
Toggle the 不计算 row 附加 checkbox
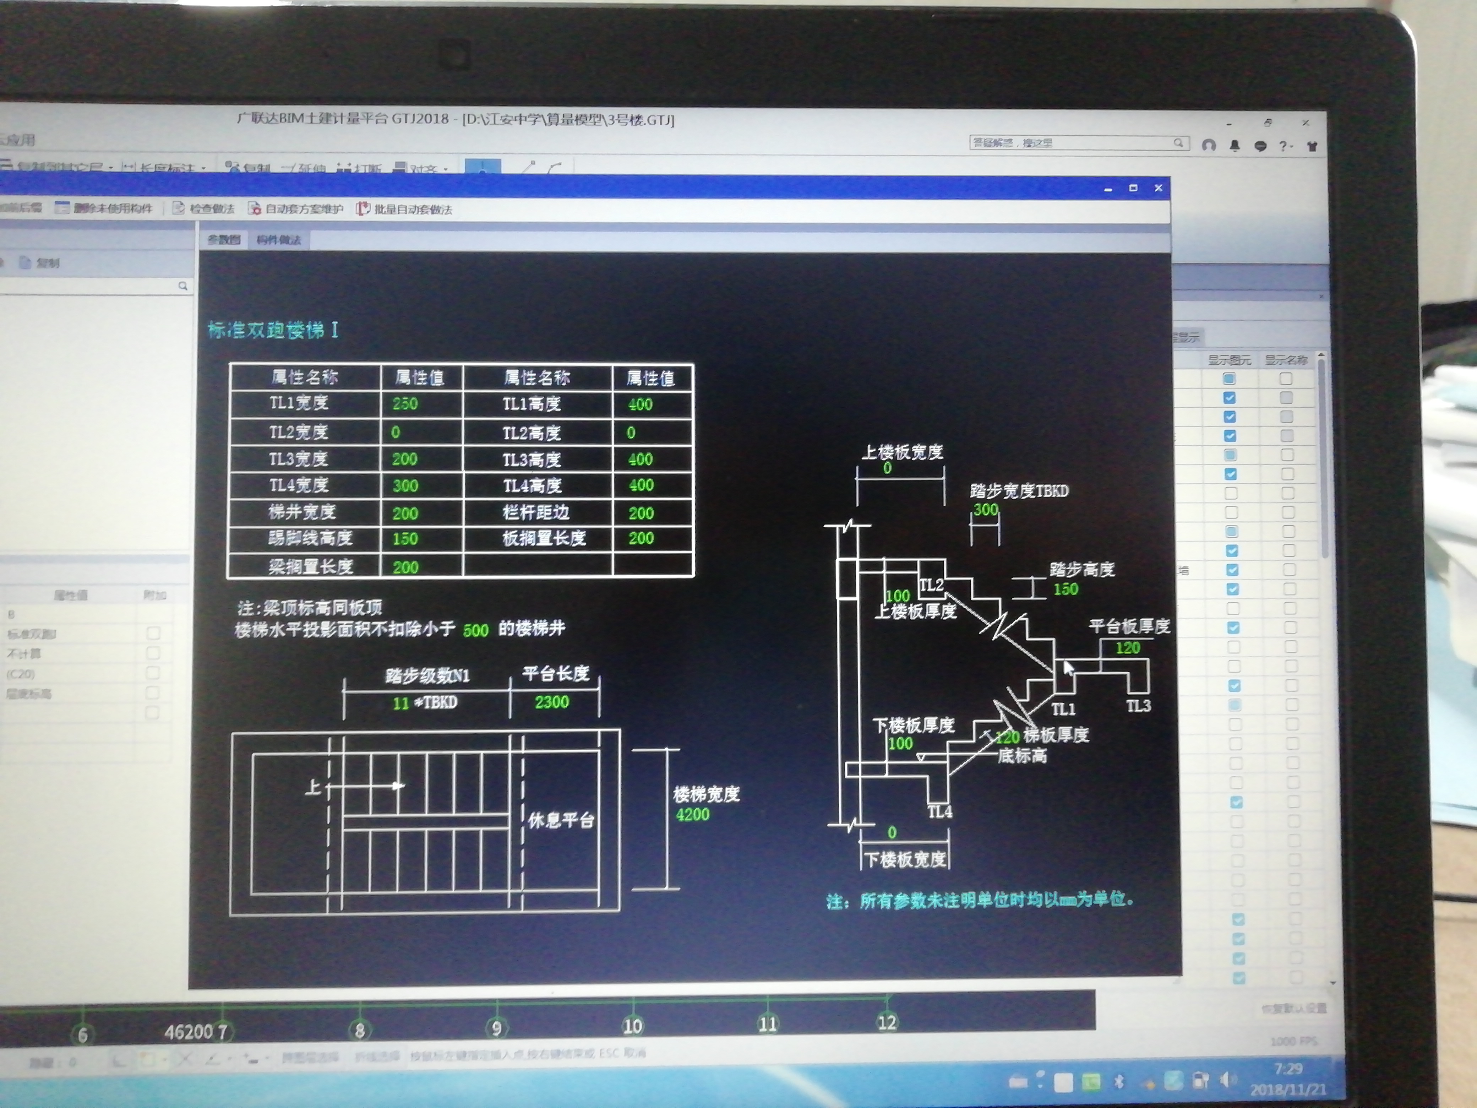pos(153,652)
